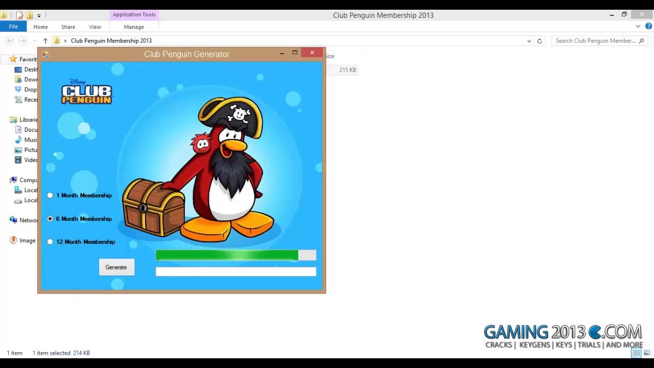This screenshot has width=654, height=368.
Task: Expand the Explorer ribbon with the chevron
Action: coord(638,27)
